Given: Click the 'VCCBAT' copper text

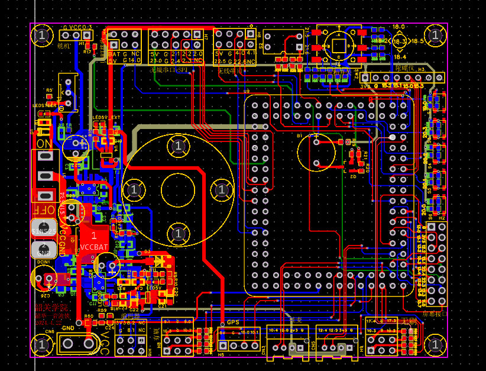Looking at the screenshot, I should (x=94, y=247).
